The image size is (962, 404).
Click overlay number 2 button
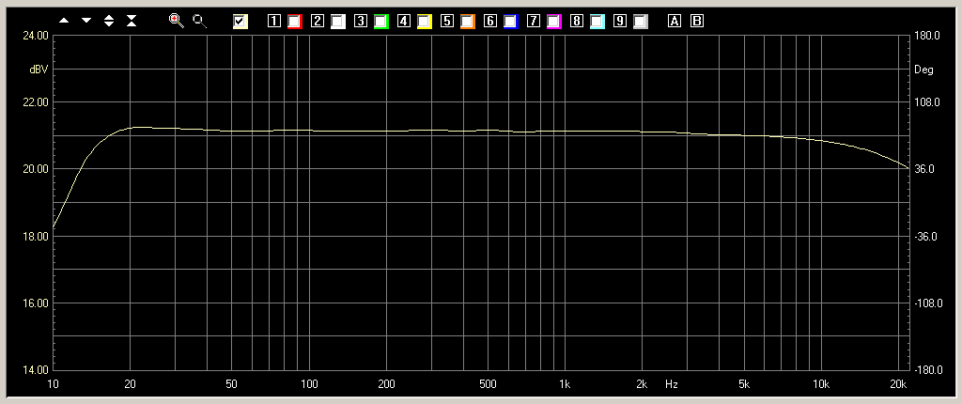tap(318, 21)
